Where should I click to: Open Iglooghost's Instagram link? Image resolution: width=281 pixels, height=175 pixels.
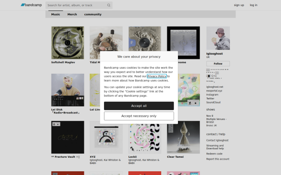[x=212, y=95]
